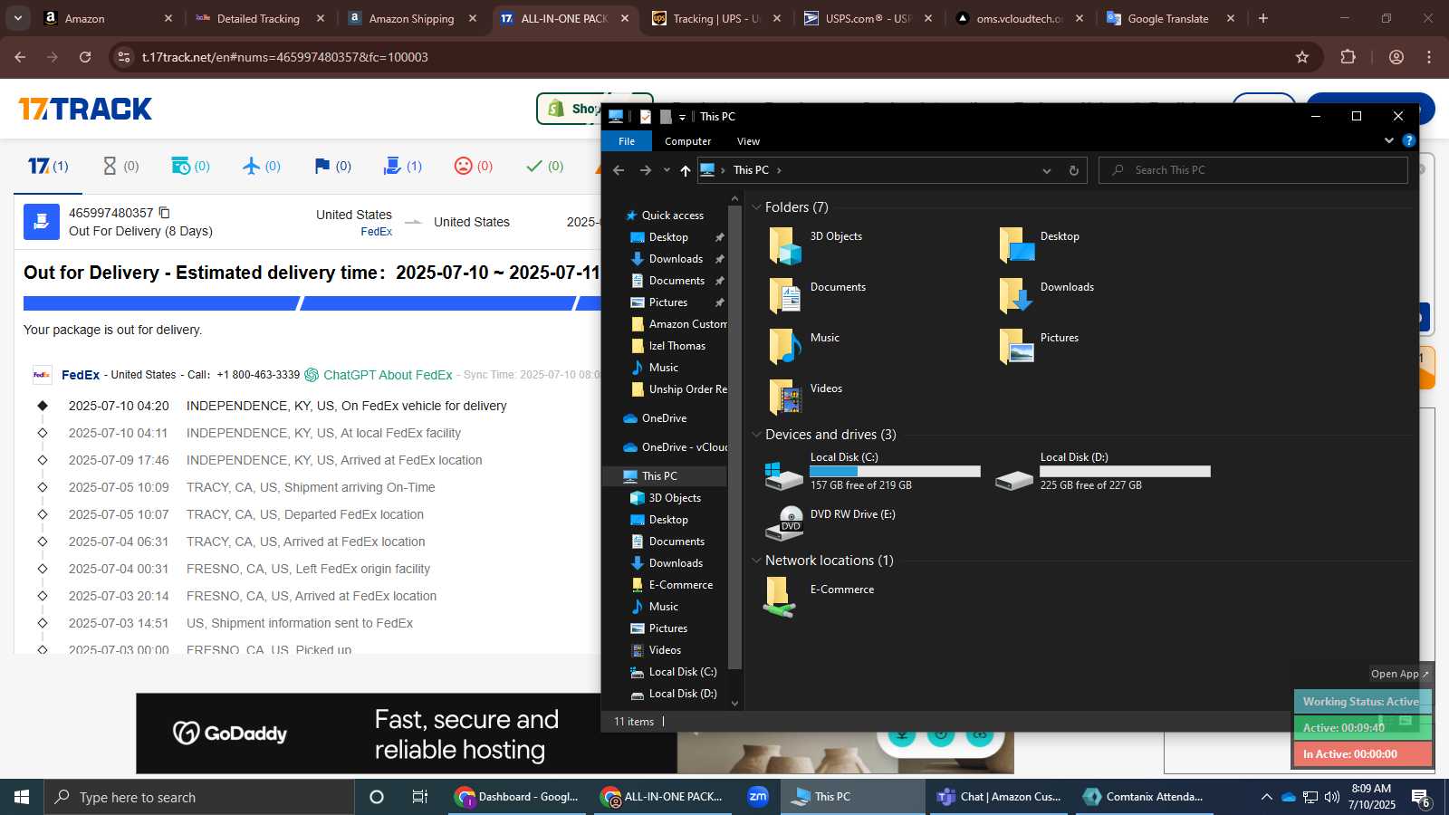Collapse the Devices and drives group
The width and height of the screenshot is (1449, 815).
tap(756, 435)
